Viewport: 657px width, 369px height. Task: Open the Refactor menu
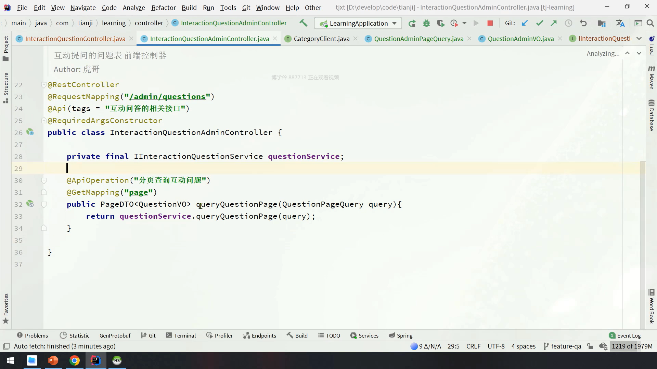pos(163,8)
